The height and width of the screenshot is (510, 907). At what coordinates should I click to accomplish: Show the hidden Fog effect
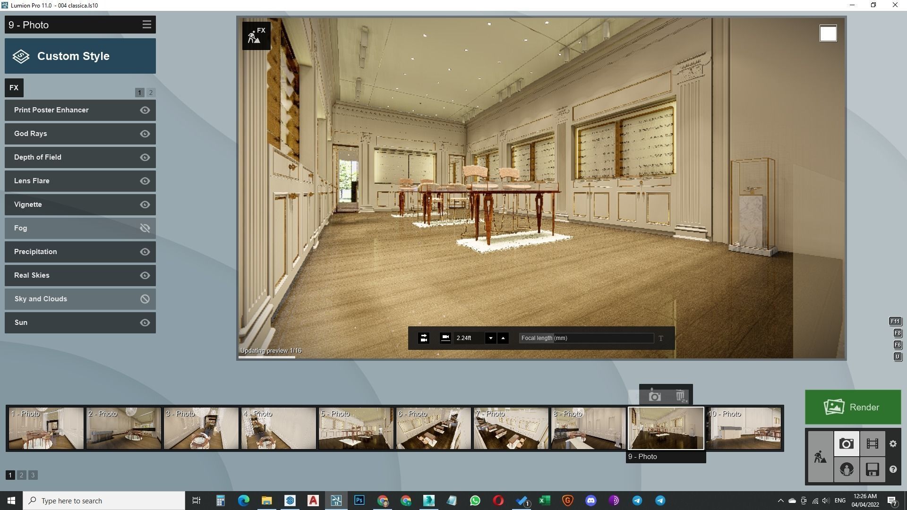point(145,228)
